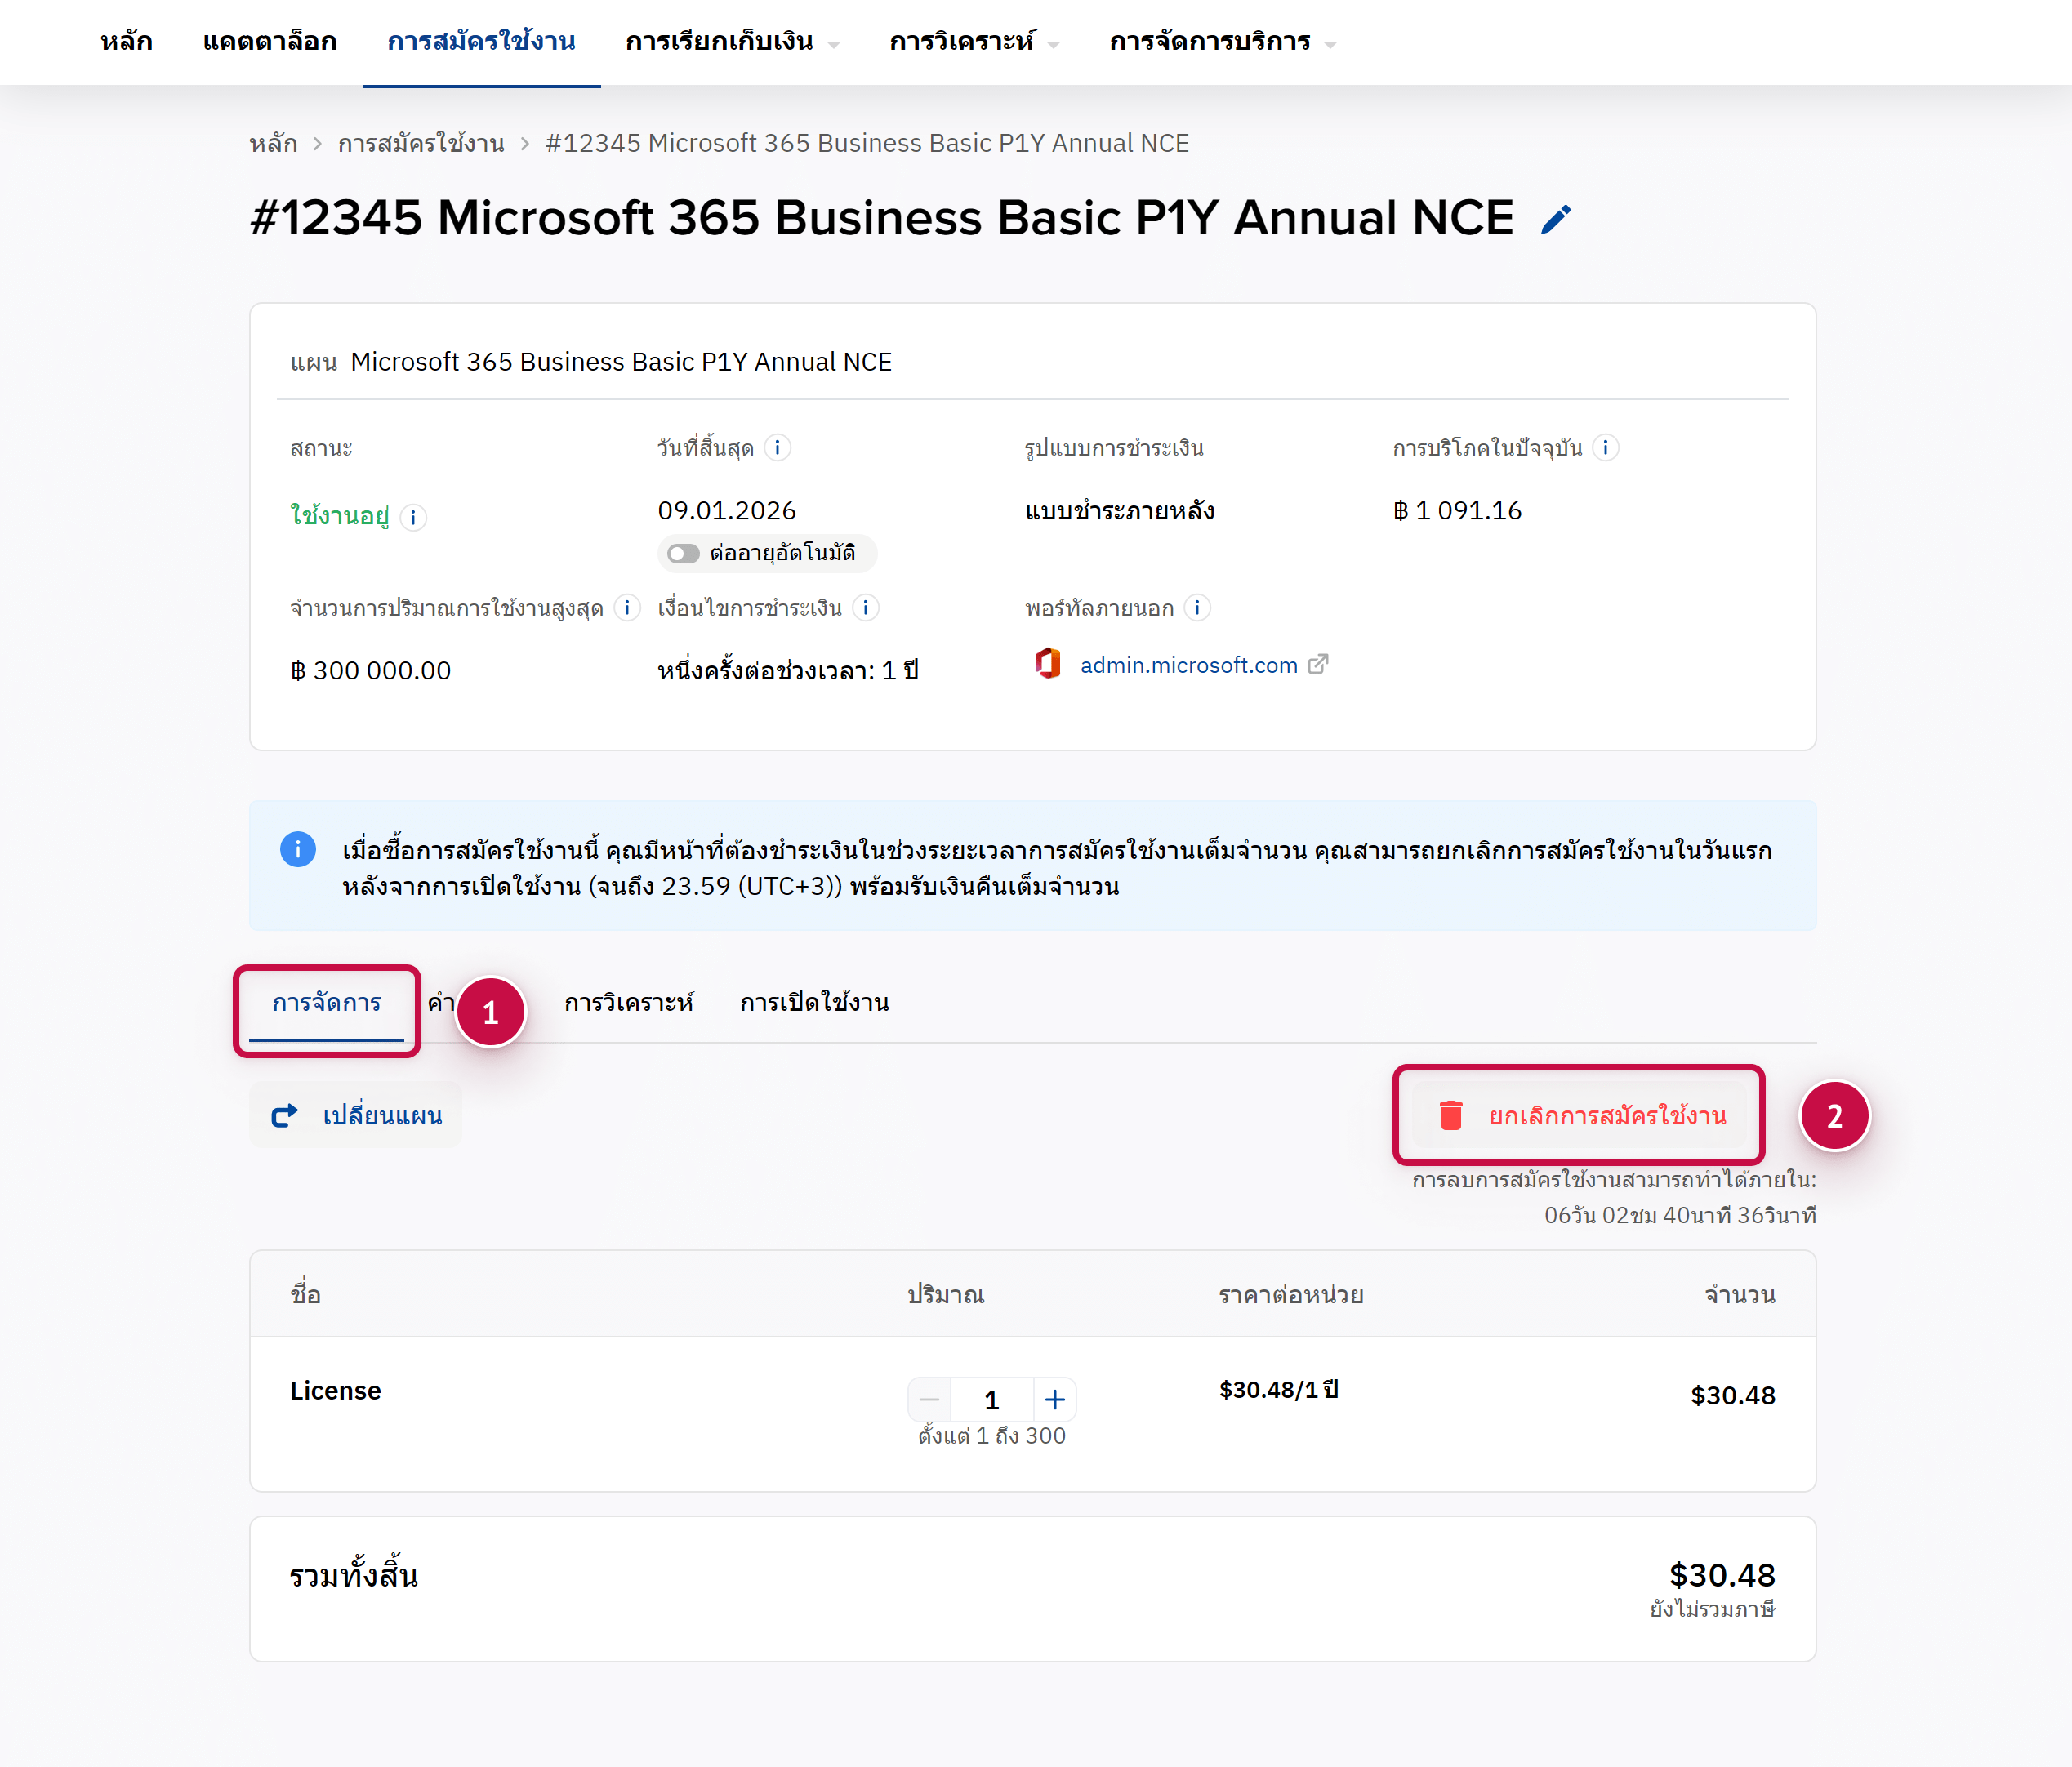Screen dimensions: 2072x1767
Task: Toggle the ต่ออายุอัตโนมัติ auto-renew switch
Action: pyautogui.click(x=683, y=553)
